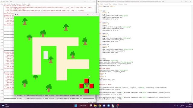Maximize the editor window
This screenshot has height=108, width=193.
(x=186, y=1)
